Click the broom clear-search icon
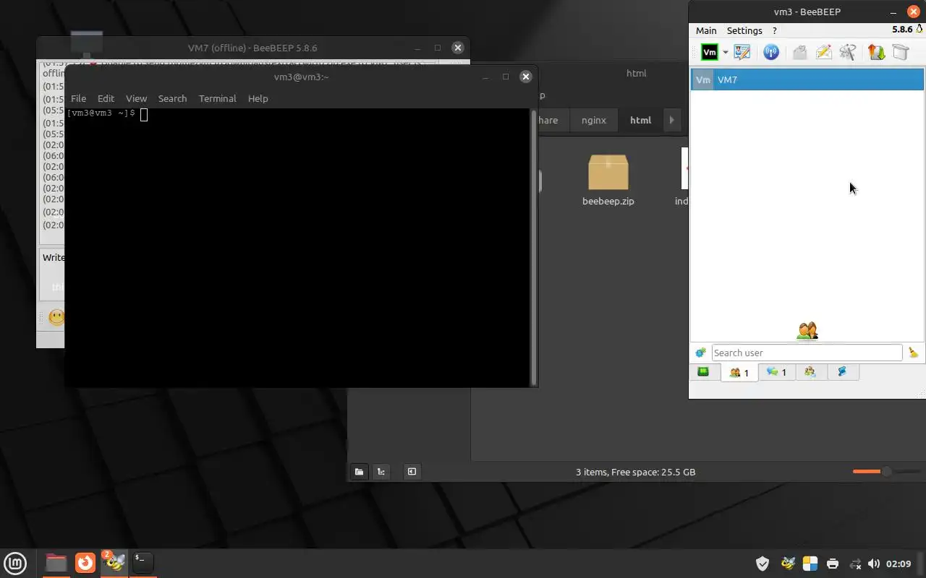926x578 pixels. point(913,353)
